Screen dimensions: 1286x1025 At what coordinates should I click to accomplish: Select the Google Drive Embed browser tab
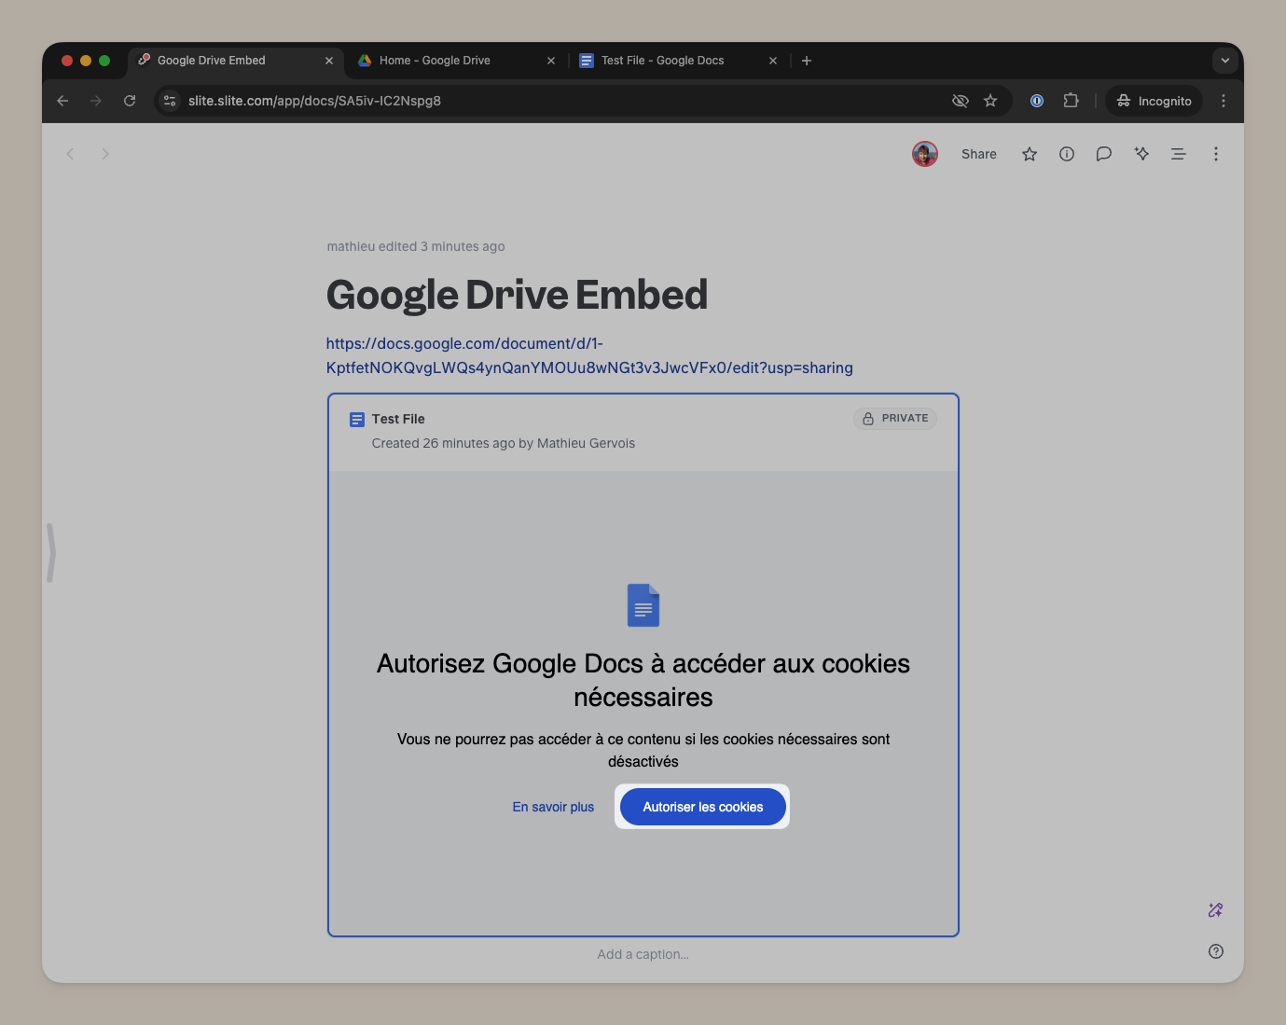coord(235,61)
